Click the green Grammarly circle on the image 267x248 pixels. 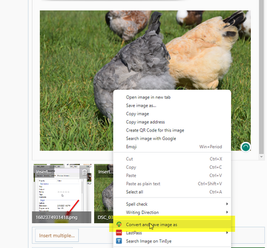(246, 147)
